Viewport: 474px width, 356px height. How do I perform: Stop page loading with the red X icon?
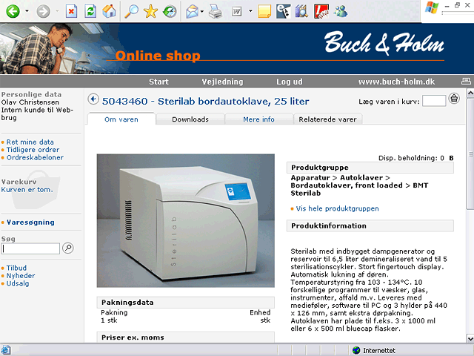coord(71,12)
